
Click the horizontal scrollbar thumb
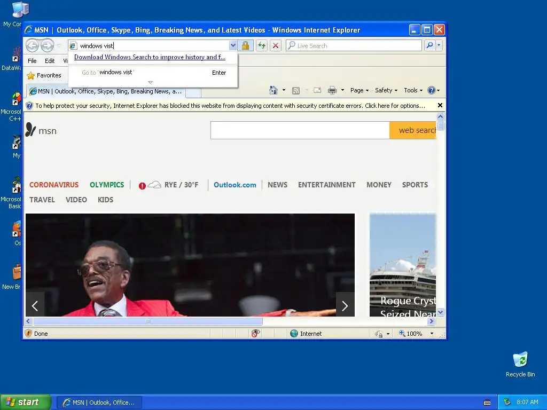point(147,321)
